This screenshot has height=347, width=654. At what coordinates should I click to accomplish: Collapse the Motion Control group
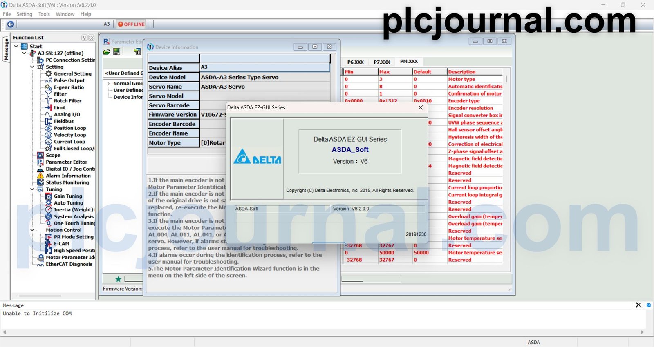tap(32, 230)
